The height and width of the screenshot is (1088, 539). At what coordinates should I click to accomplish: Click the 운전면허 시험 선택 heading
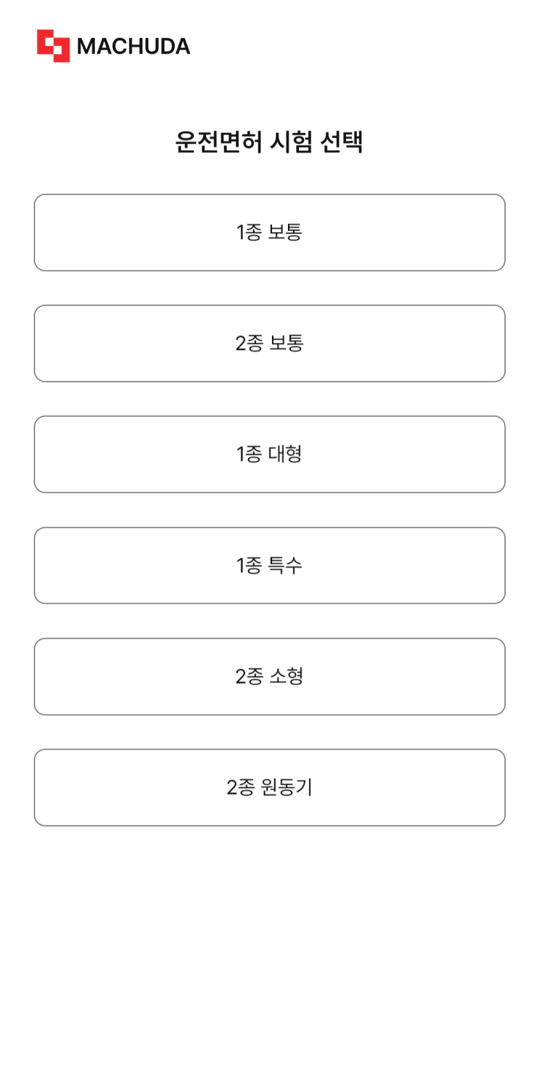coord(269,142)
